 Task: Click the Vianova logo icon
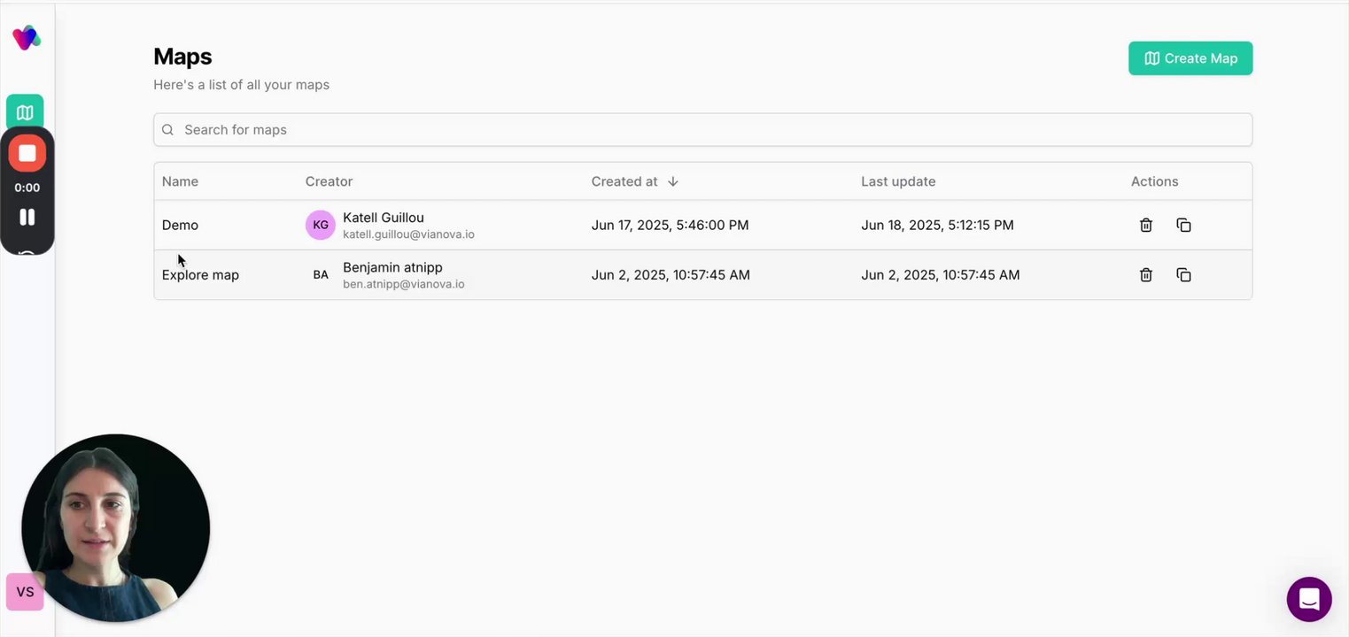coord(26,37)
